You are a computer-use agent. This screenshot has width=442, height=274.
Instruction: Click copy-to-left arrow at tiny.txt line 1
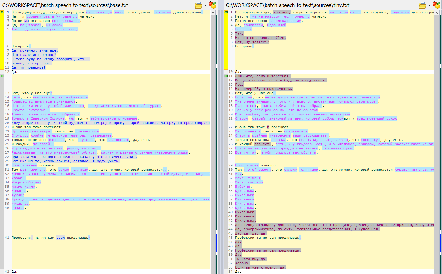[x=226, y=12]
